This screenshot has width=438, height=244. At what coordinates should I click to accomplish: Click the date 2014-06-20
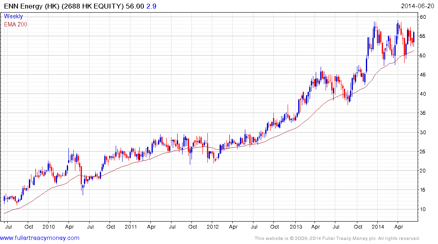click(x=418, y=6)
